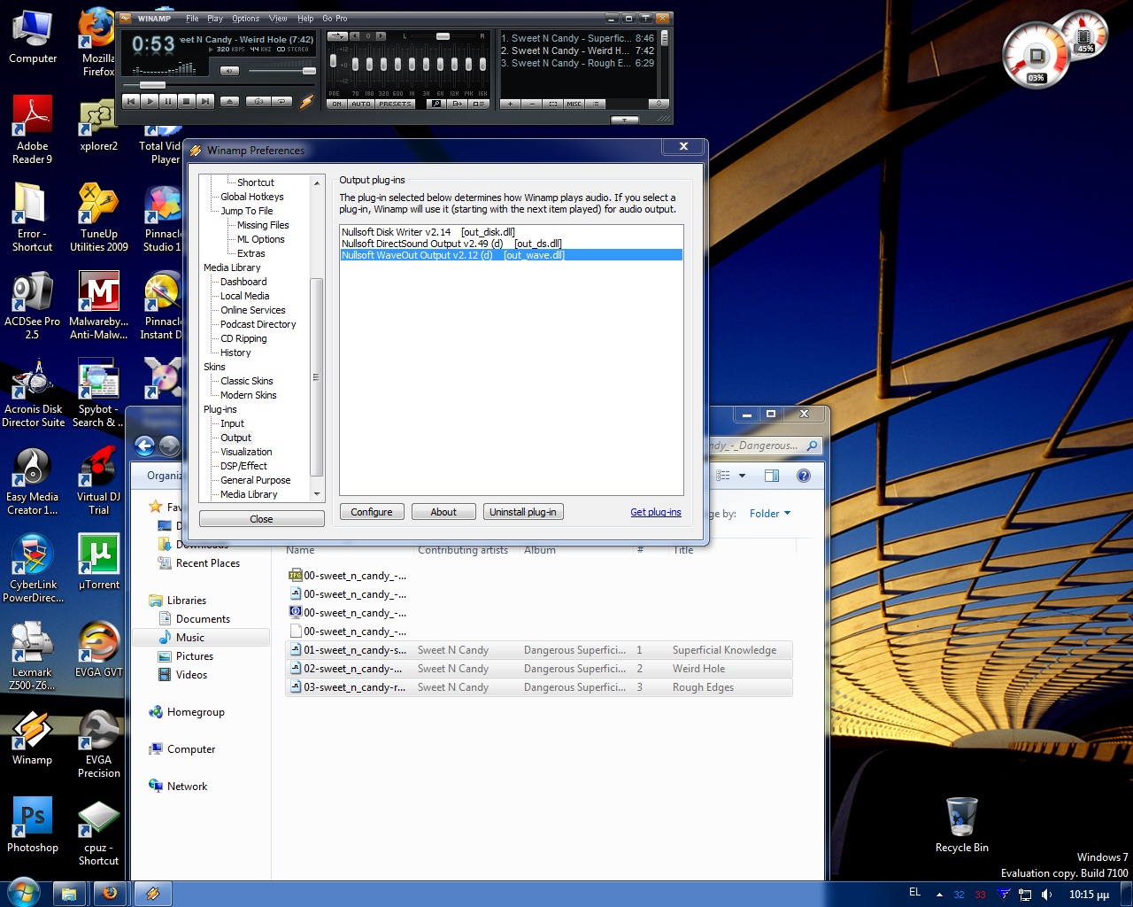Click Explorer back arrow button
Screen dimensions: 1133x907
point(144,446)
